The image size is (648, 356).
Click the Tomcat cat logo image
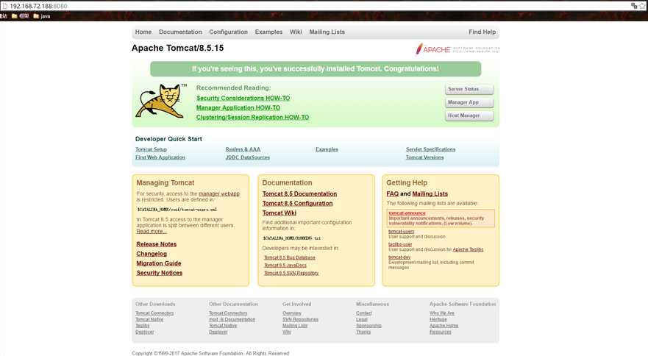(x=160, y=102)
